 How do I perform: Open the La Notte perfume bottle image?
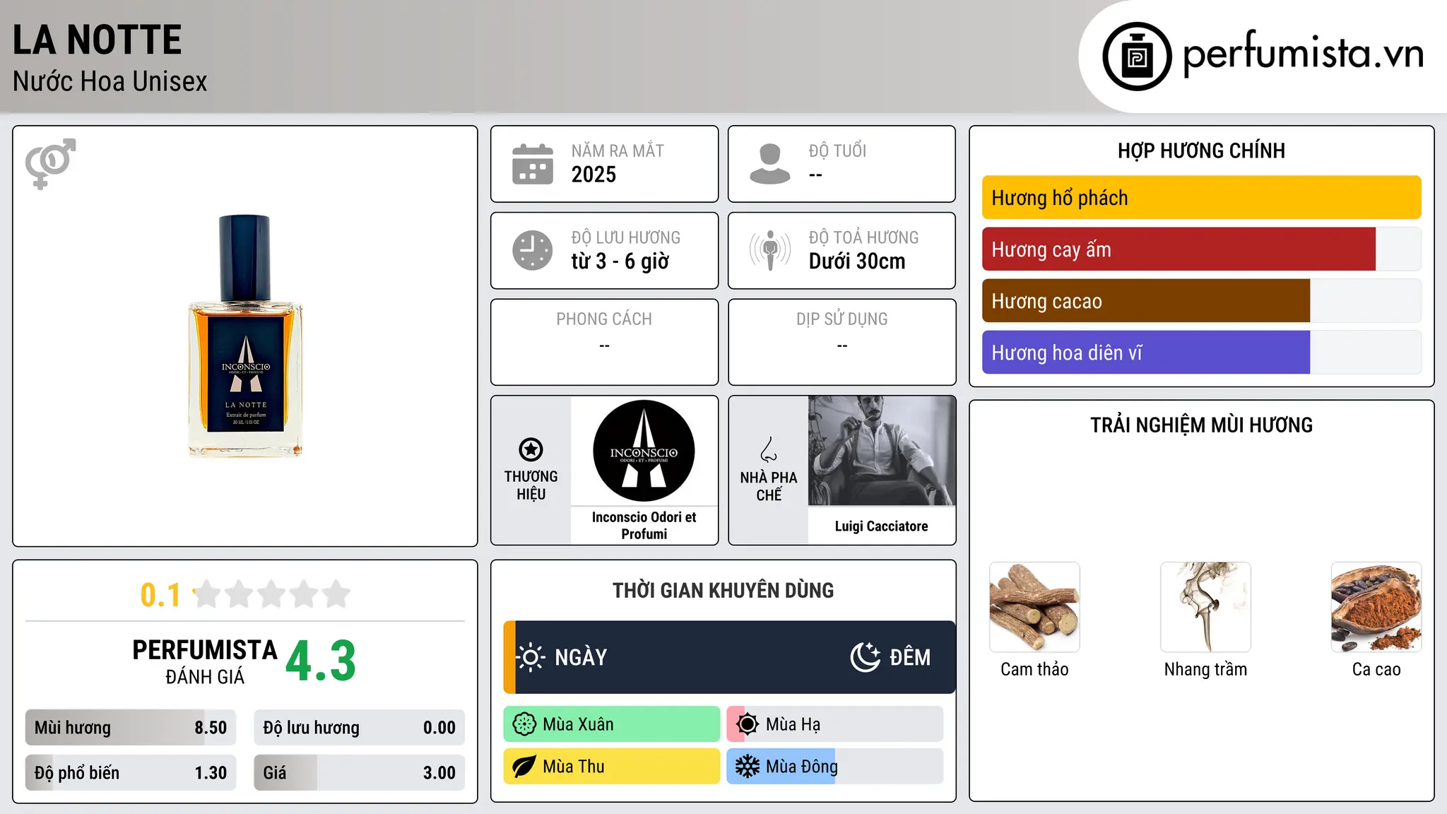(245, 336)
